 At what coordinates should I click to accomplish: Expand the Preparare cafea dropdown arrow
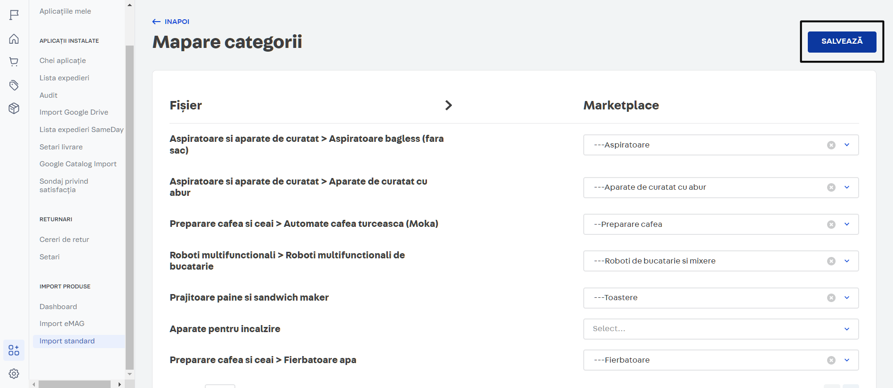[846, 225]
